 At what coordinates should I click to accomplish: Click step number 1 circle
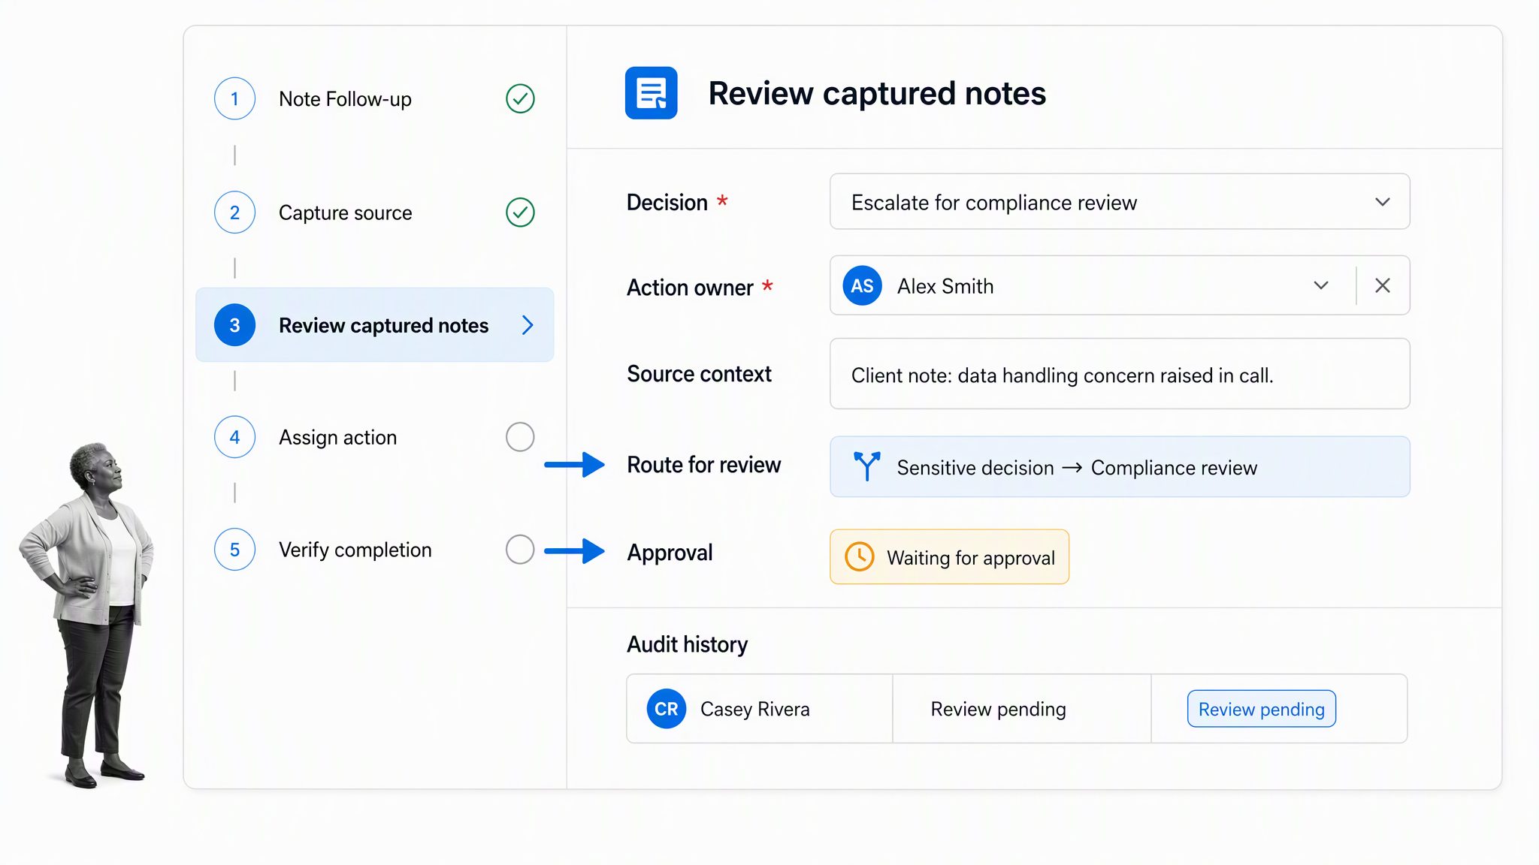234,98
